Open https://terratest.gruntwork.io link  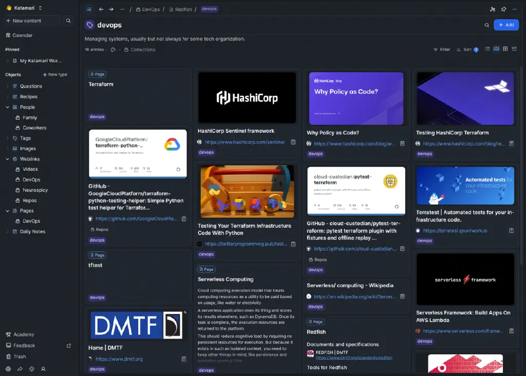tap(455, 230)
